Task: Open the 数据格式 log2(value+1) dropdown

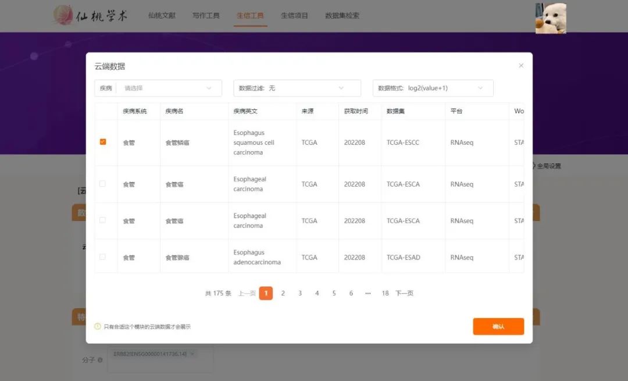Action: point(433,88)
